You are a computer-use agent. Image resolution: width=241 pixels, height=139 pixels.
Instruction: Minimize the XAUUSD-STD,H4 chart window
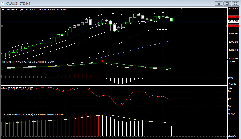pos(219,3)
